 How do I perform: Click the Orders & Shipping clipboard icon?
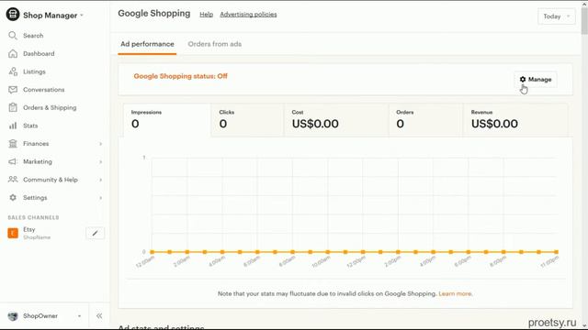13,107
